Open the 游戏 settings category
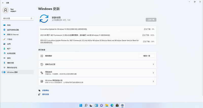203x108 pixels. (18, 58)
